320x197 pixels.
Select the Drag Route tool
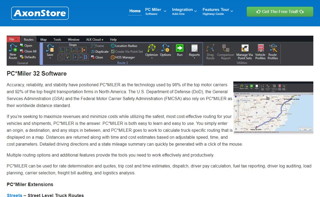tap(210, 52)
